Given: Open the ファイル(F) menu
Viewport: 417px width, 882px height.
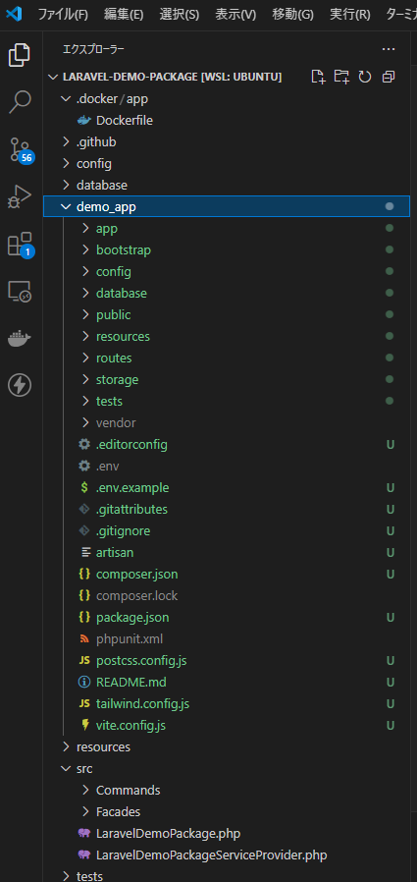Looking at the screenshot, I should point(63,15).
